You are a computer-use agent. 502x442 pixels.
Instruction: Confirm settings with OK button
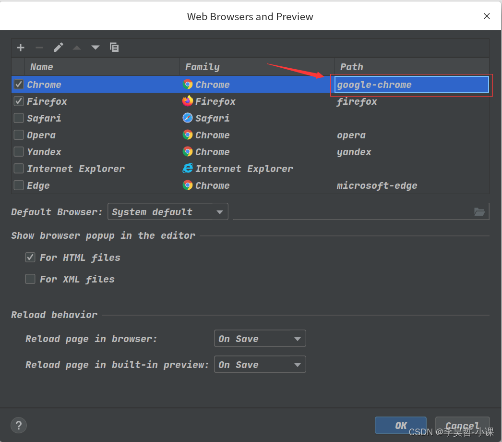click(401, 425)
